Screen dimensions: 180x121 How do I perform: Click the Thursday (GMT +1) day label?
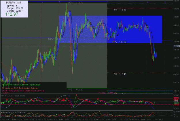[107, 93]
